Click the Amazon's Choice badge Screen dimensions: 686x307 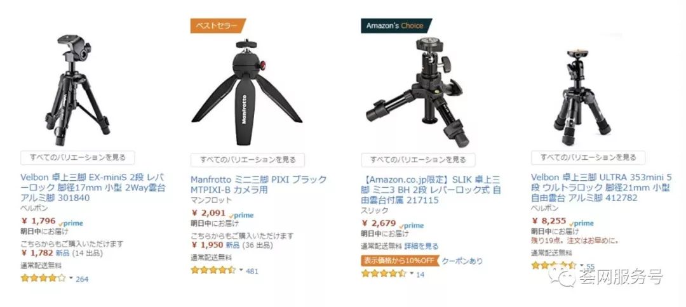[396, 26]
